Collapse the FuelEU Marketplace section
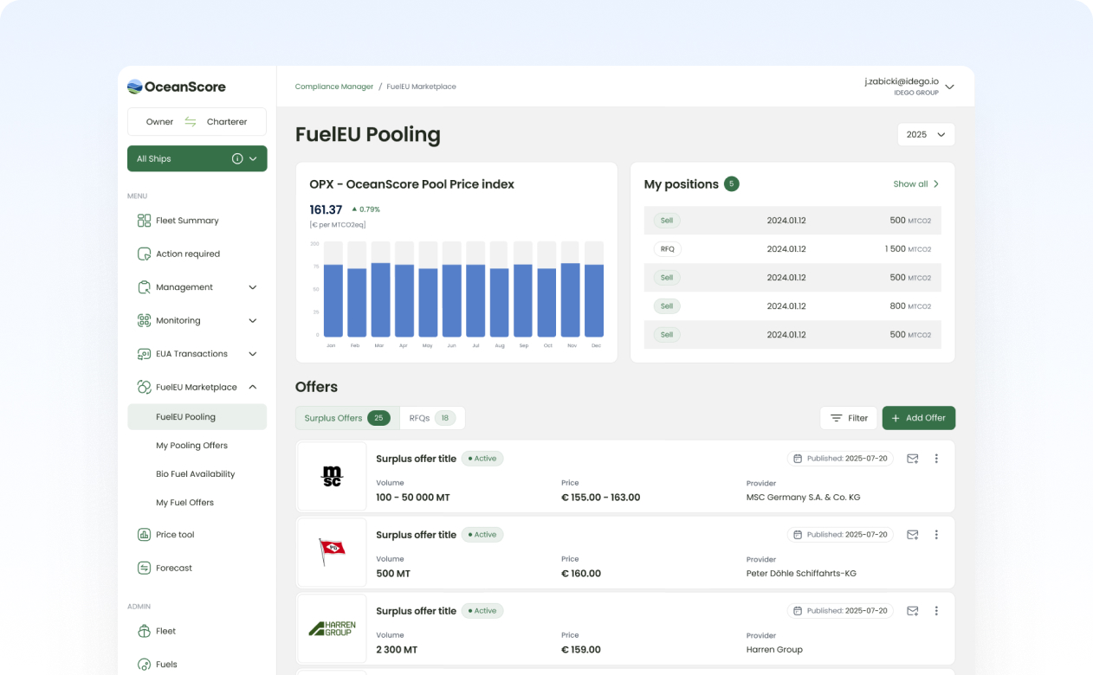 pos(252,388)
